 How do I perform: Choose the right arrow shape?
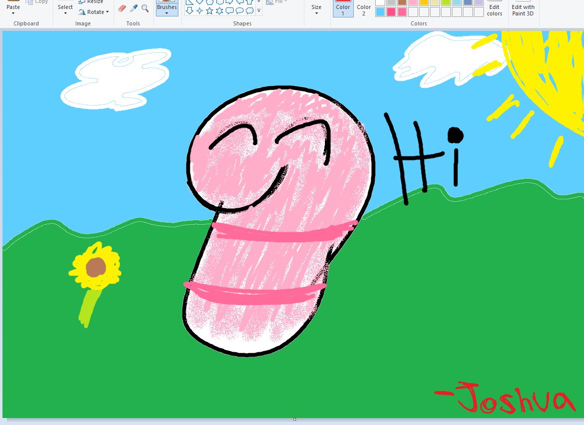[x=230, y=2]
